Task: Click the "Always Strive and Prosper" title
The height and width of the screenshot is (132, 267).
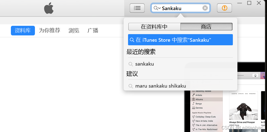Action: (242, 122)
